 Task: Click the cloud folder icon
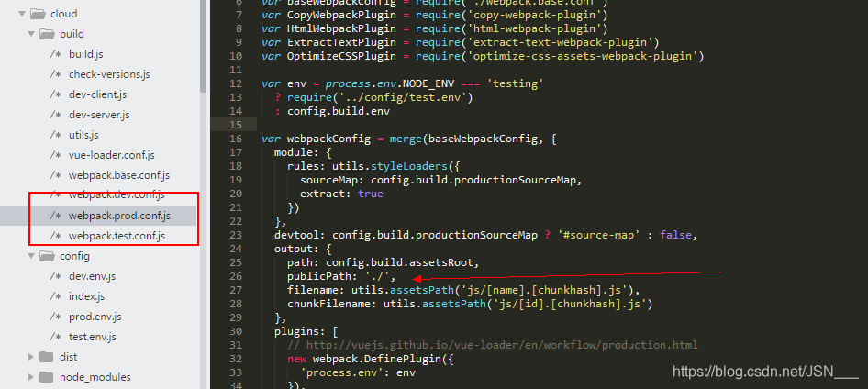(x=37, y=14)
